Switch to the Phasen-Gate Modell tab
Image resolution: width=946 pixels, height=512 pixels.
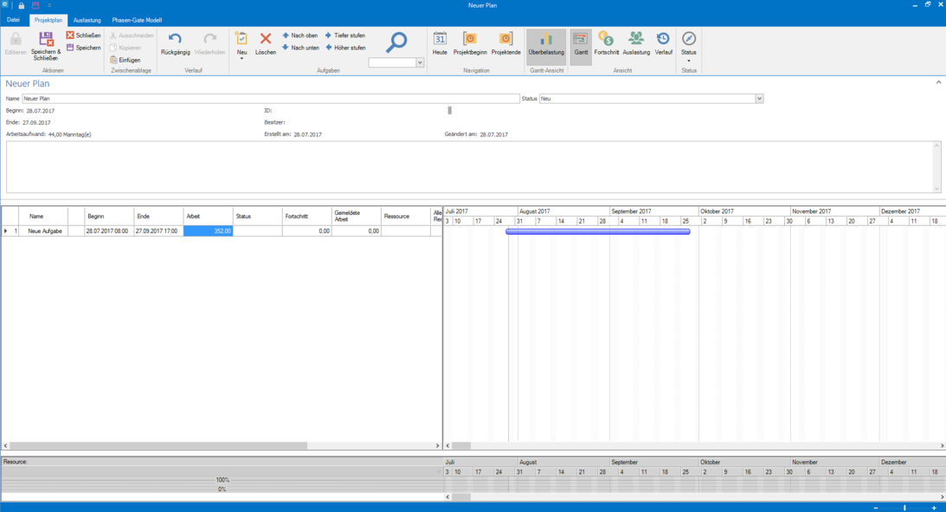coord(137,20)
